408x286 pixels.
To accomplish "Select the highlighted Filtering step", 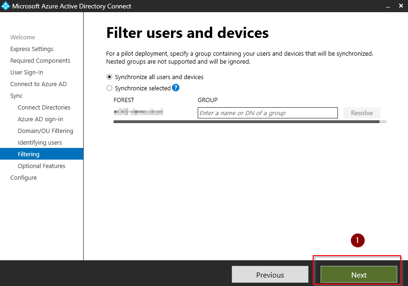I will click(42, 154).
